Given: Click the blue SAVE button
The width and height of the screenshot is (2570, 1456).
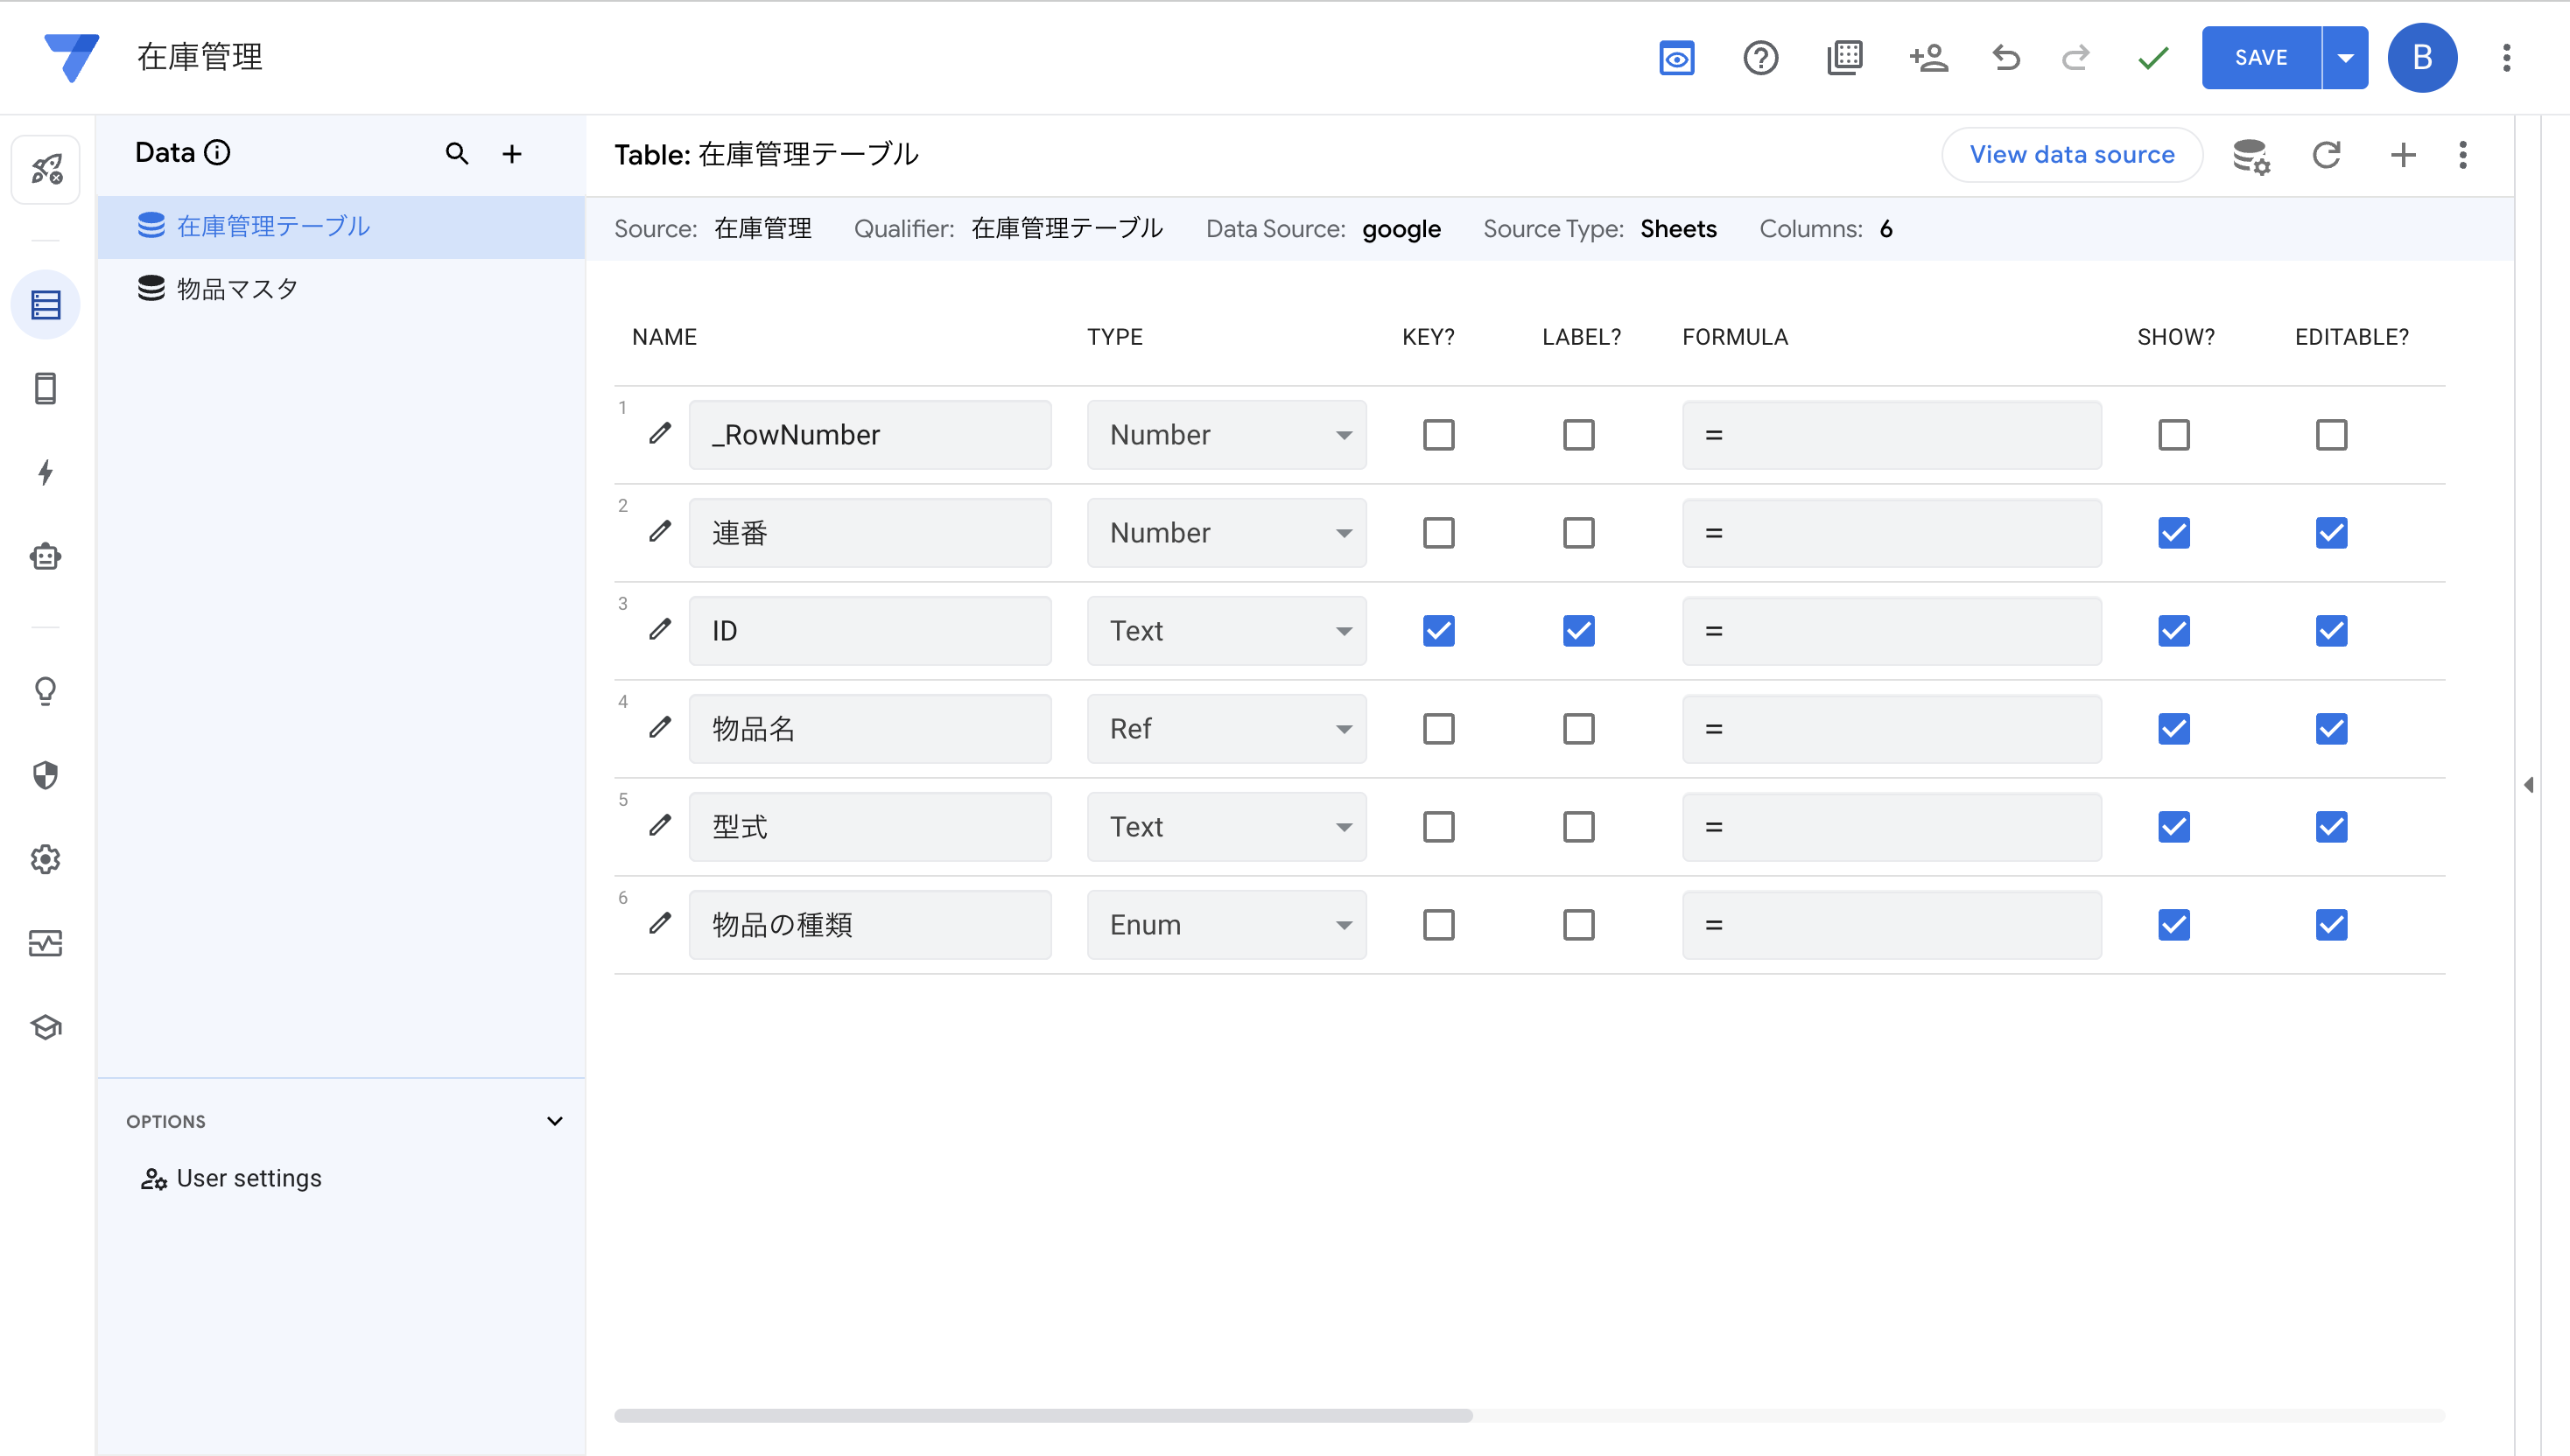Looking at the screenshot, I should pos(2261,58).
